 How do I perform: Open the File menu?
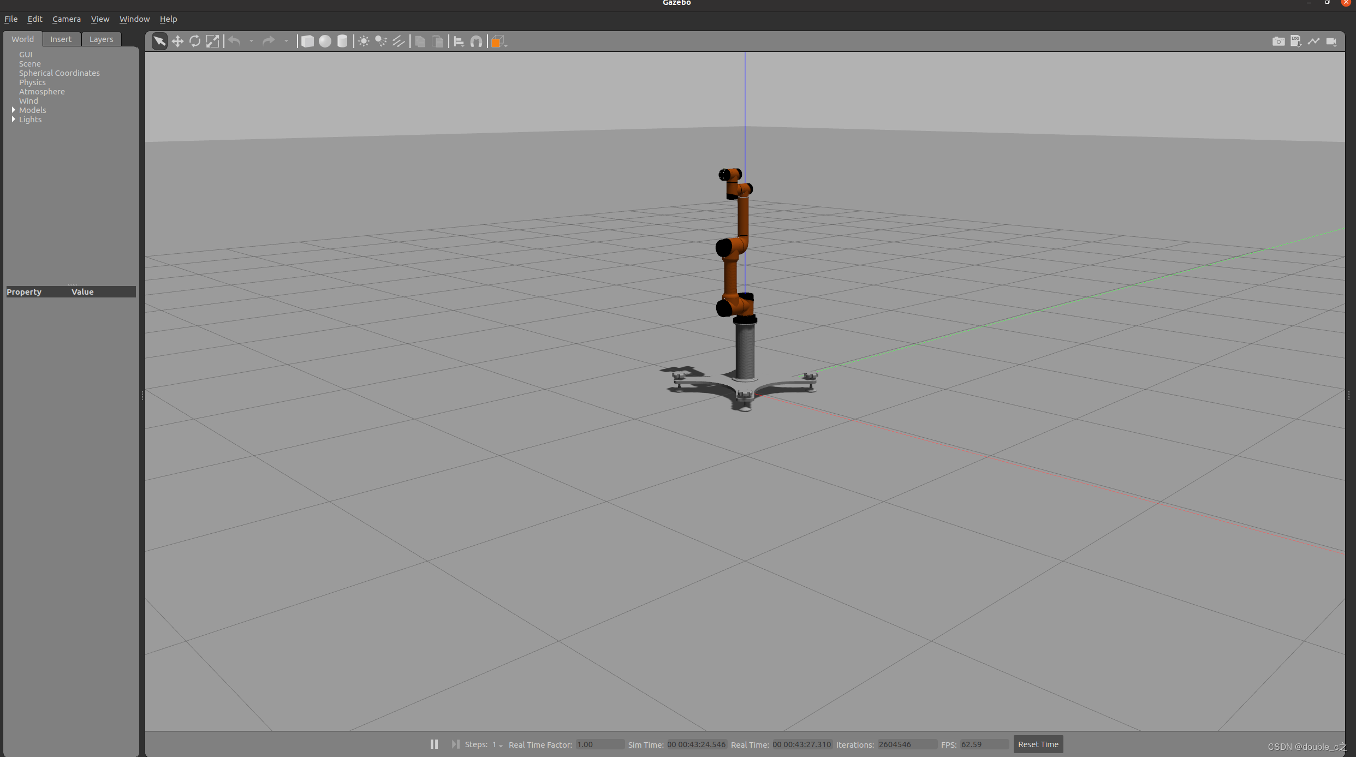[x=11, y=19]
